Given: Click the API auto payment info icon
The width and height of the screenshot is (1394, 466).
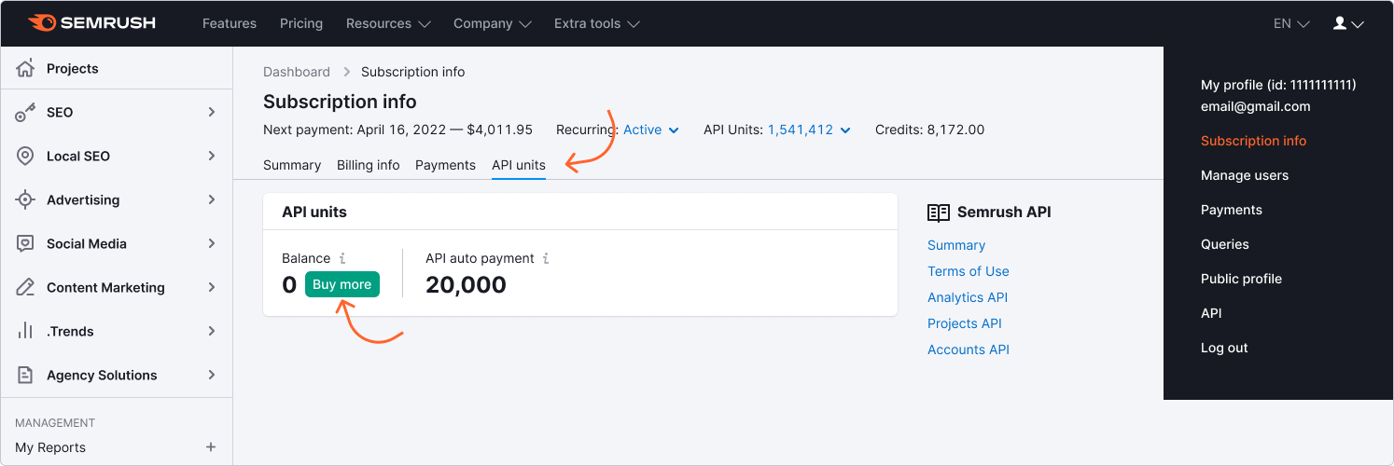Looking at the screenshot, I should coord(546,258).
